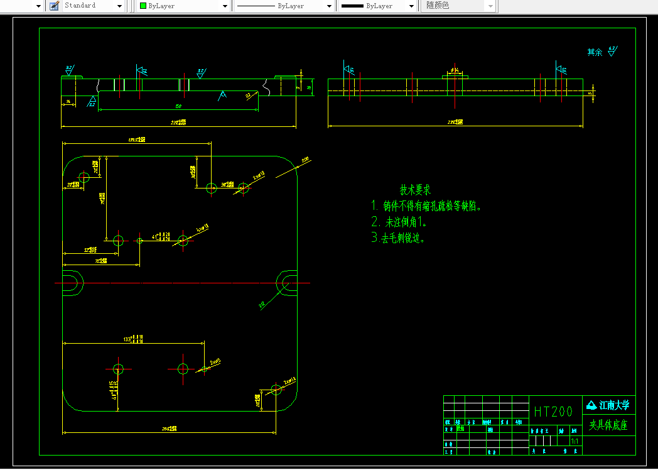The image size is (658, 470).
Task: Click the green ByLayer color swatch
Action: point(143,6)
